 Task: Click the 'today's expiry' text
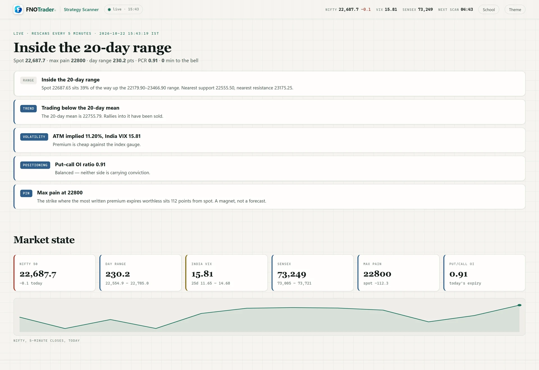point(465,283)
